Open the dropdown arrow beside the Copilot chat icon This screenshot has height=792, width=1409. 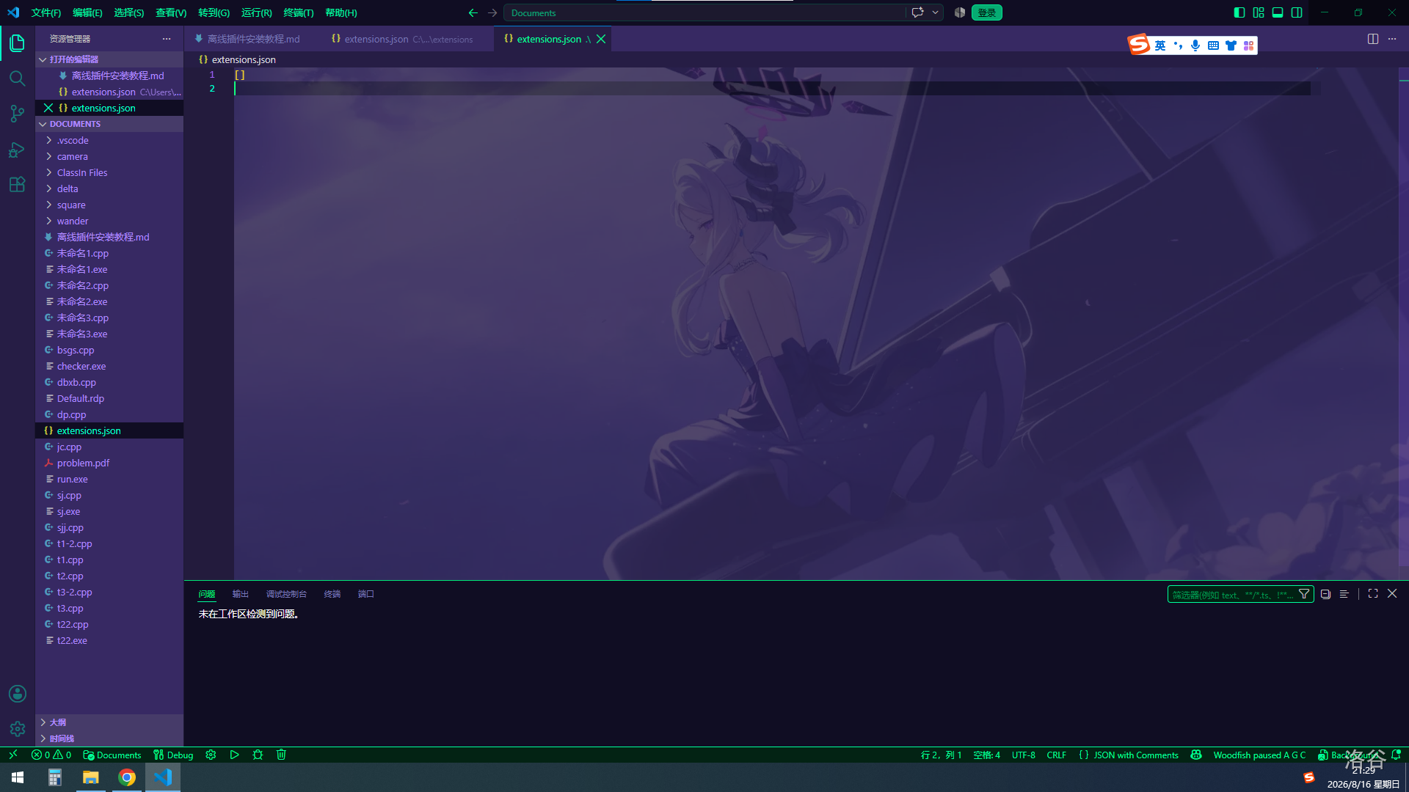[x=935, y=12]
